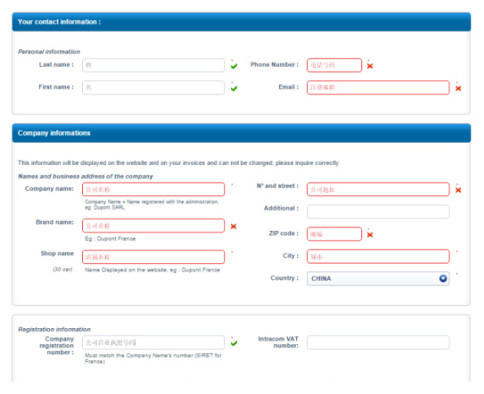Open the Country dropdown showing CHINA
484x394 pixels.
(x=378, y=279)
